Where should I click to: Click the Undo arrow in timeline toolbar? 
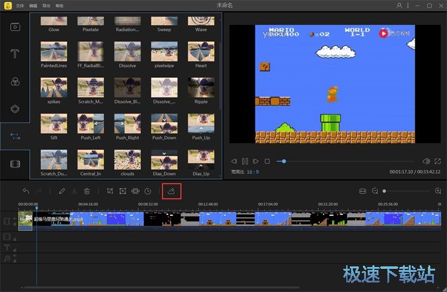pyautogui.click(x=26, y=191)
